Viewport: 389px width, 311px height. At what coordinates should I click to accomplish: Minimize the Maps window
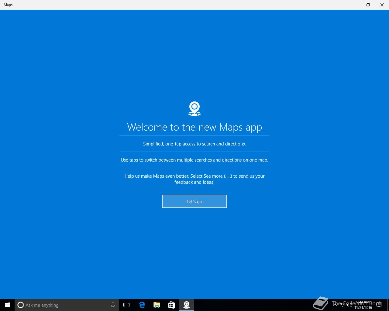click(354, 5)
